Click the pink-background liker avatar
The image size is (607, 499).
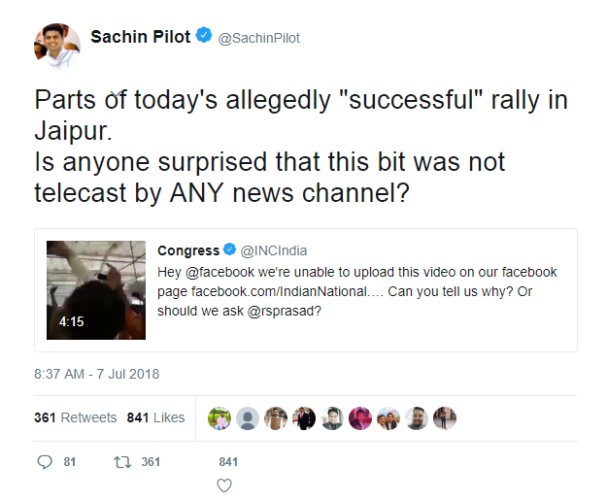coord(360,418)
